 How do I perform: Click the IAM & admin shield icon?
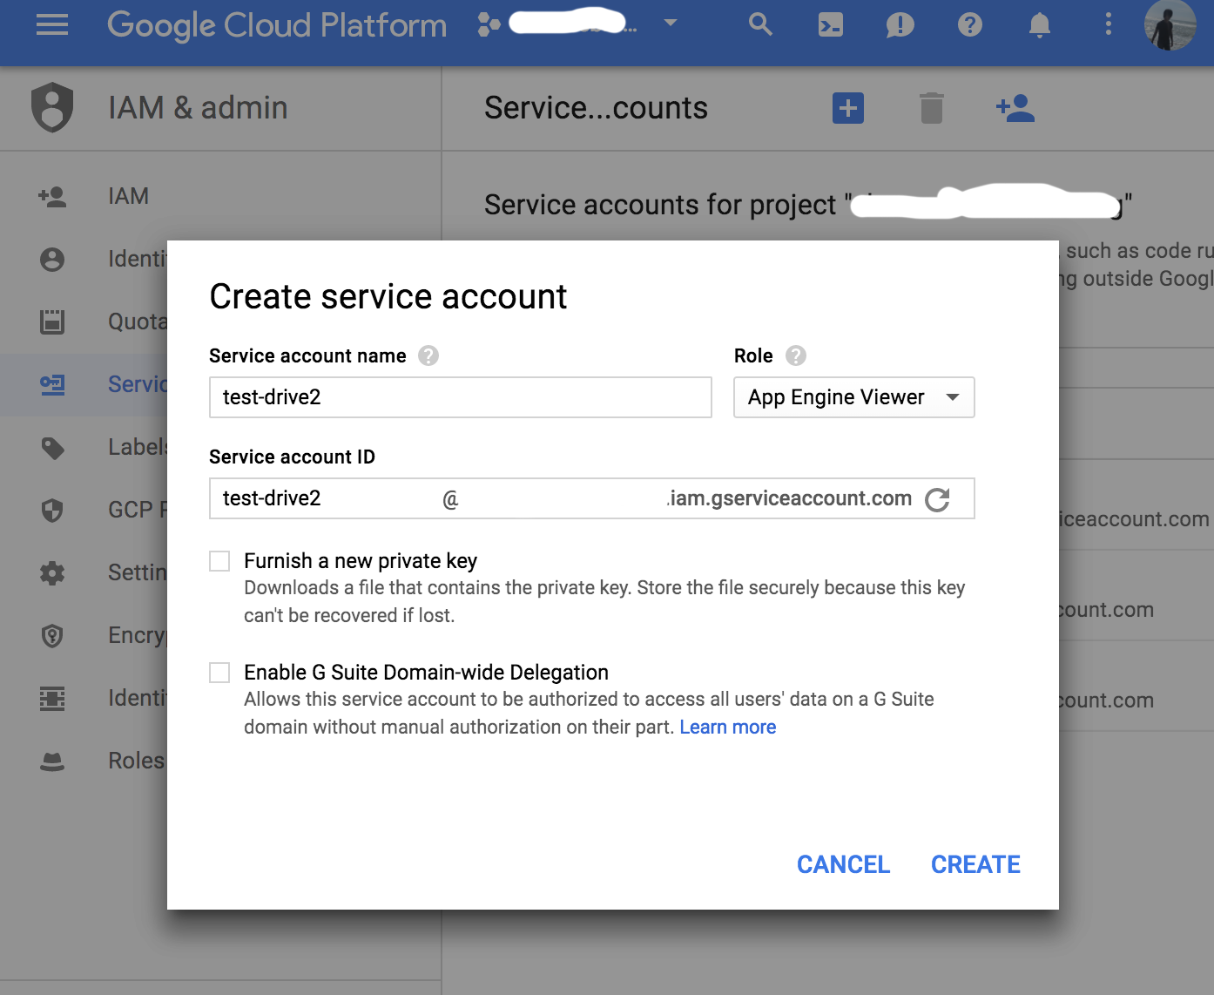click(52, 107)
